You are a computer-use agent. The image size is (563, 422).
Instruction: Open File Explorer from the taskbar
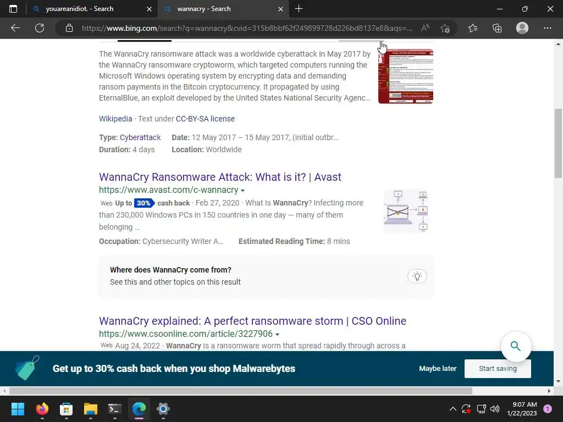point(91,409)
